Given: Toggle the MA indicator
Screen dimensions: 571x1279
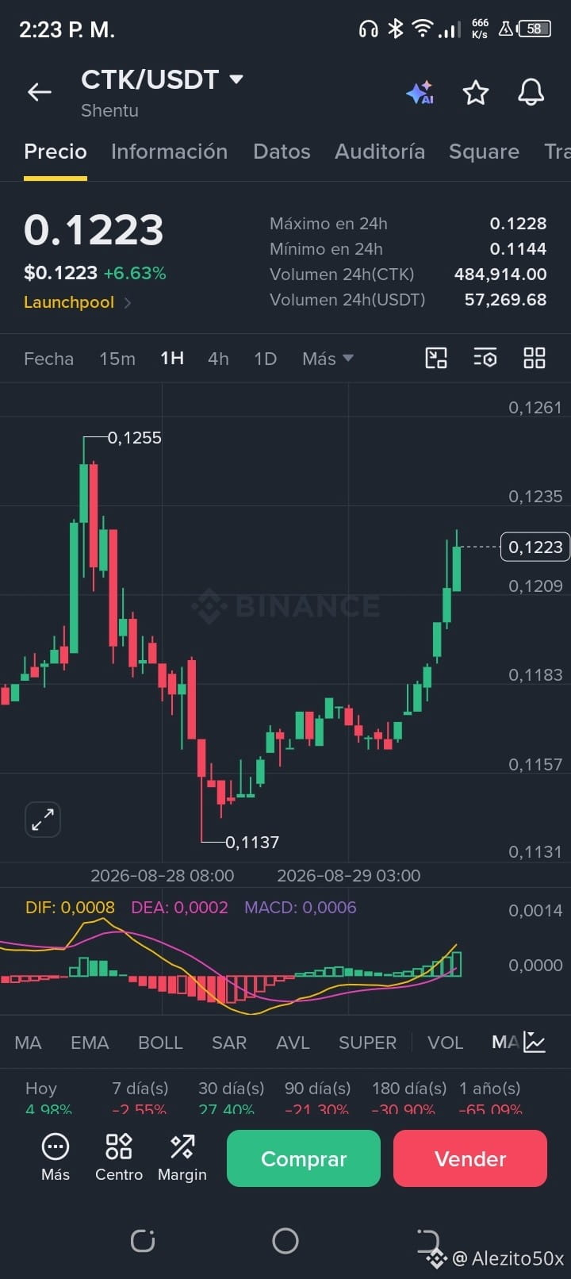Looking at the screenshot, I should (x=28, y=1043).
